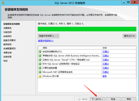Open 已通过 link for SQL Server 2008 Business Intelligence

click(106, 56)
